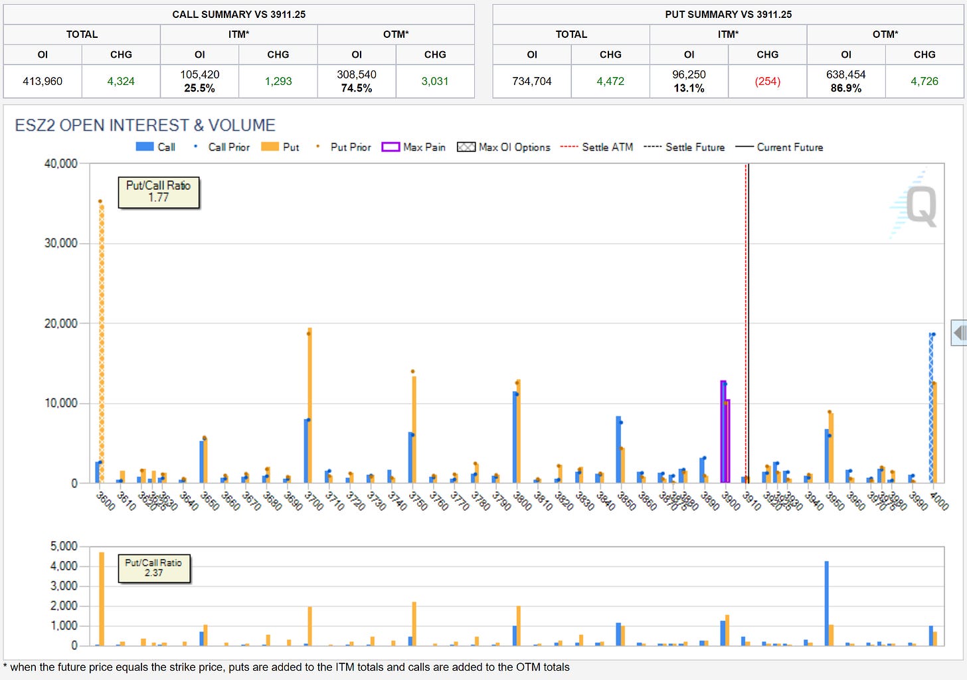The width and height of the screenshot is (967, 680).
Task: Click call OTM change value 3,031
Action: pyautogui.click(x=435, y=81)
